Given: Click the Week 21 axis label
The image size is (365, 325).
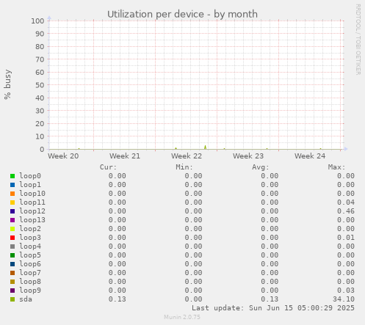Looking at the screenshot, I should (125, 156).
